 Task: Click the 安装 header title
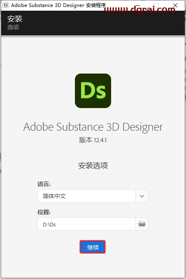(15, 19)
